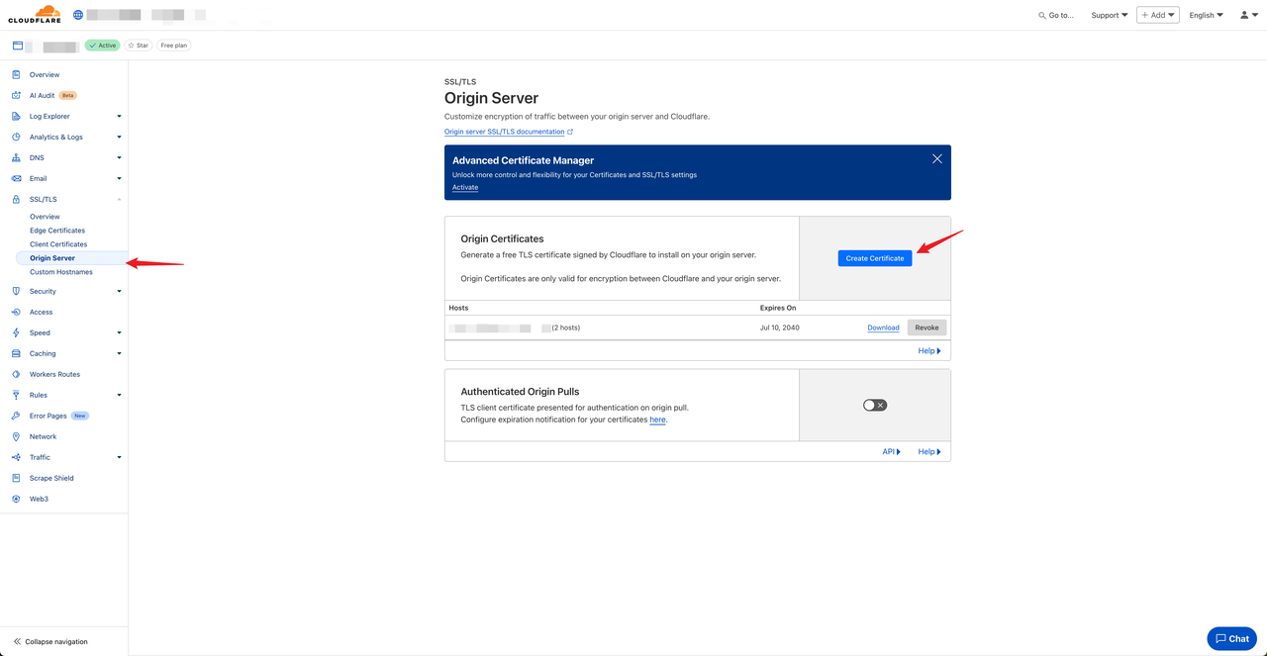Select the DNS icon in the sidebar
Screen dimensions: 1267x656
(16, 157)
